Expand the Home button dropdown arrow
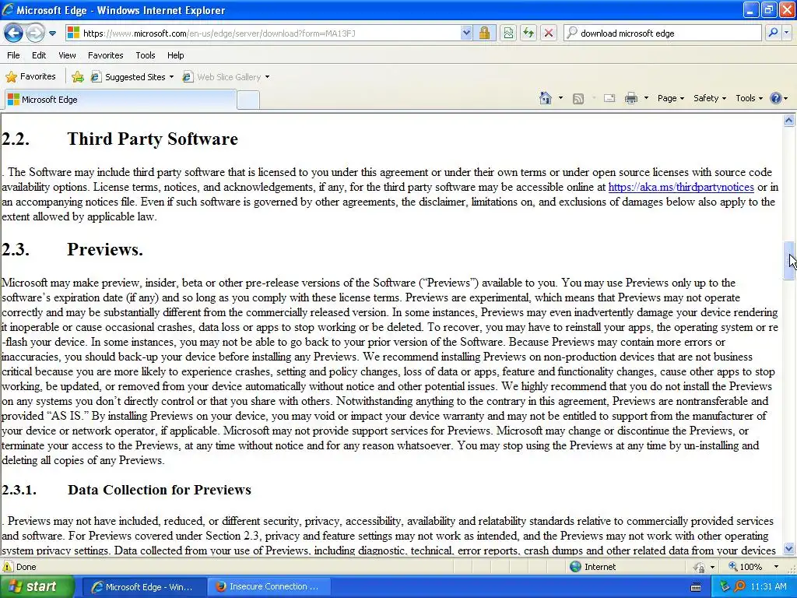This screenshot has height=598, width=797. pyautogui.click(x=560, y=98)
